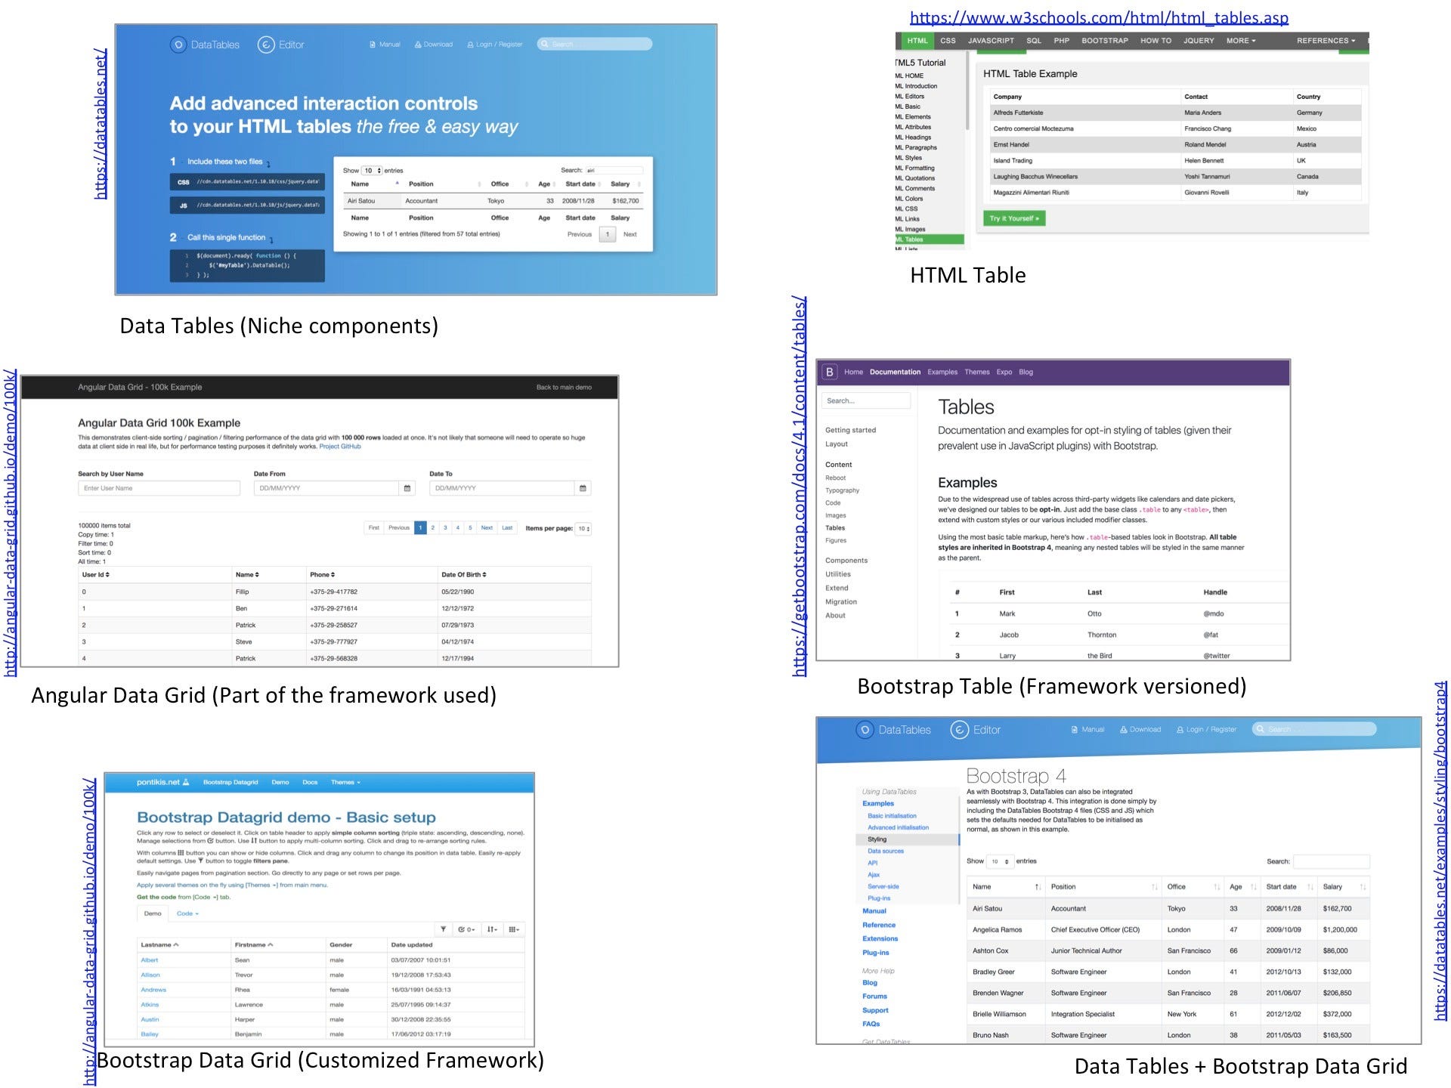
Task: Open the MORE dropdown in w3schools navbar
Action: click(x=1241, y=41)
